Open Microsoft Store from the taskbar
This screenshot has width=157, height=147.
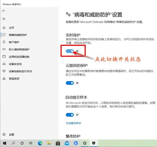coord(58,143)
